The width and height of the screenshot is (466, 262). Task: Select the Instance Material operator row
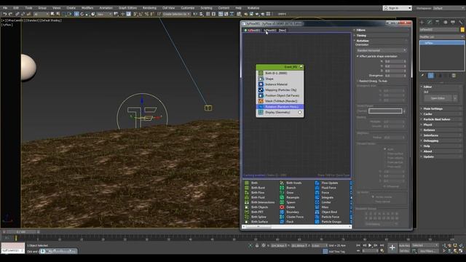[x=280, y=84]
